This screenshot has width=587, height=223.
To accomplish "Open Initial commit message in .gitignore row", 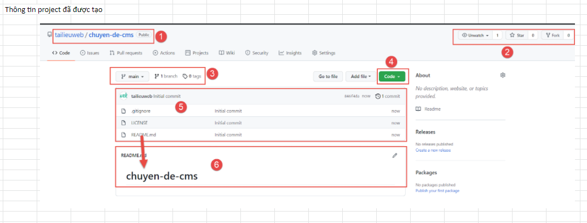I will point(228,111).
